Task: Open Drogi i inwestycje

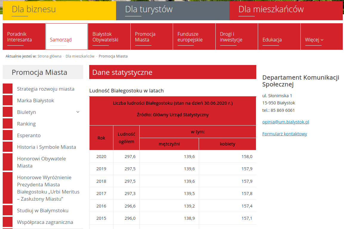Action: [x=237, y=37]
